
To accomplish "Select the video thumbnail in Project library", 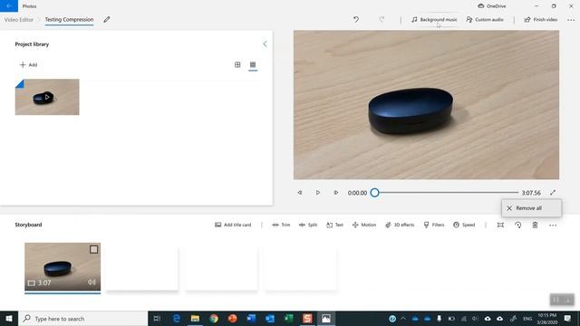I will pyautogui.click(x=47, y=97).
